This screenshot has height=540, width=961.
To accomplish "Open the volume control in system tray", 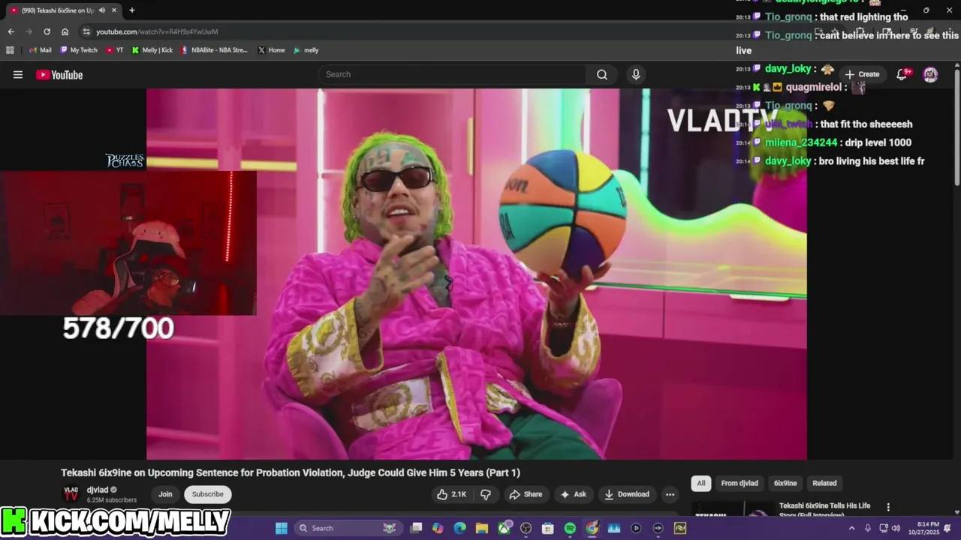I will point(896,528).
